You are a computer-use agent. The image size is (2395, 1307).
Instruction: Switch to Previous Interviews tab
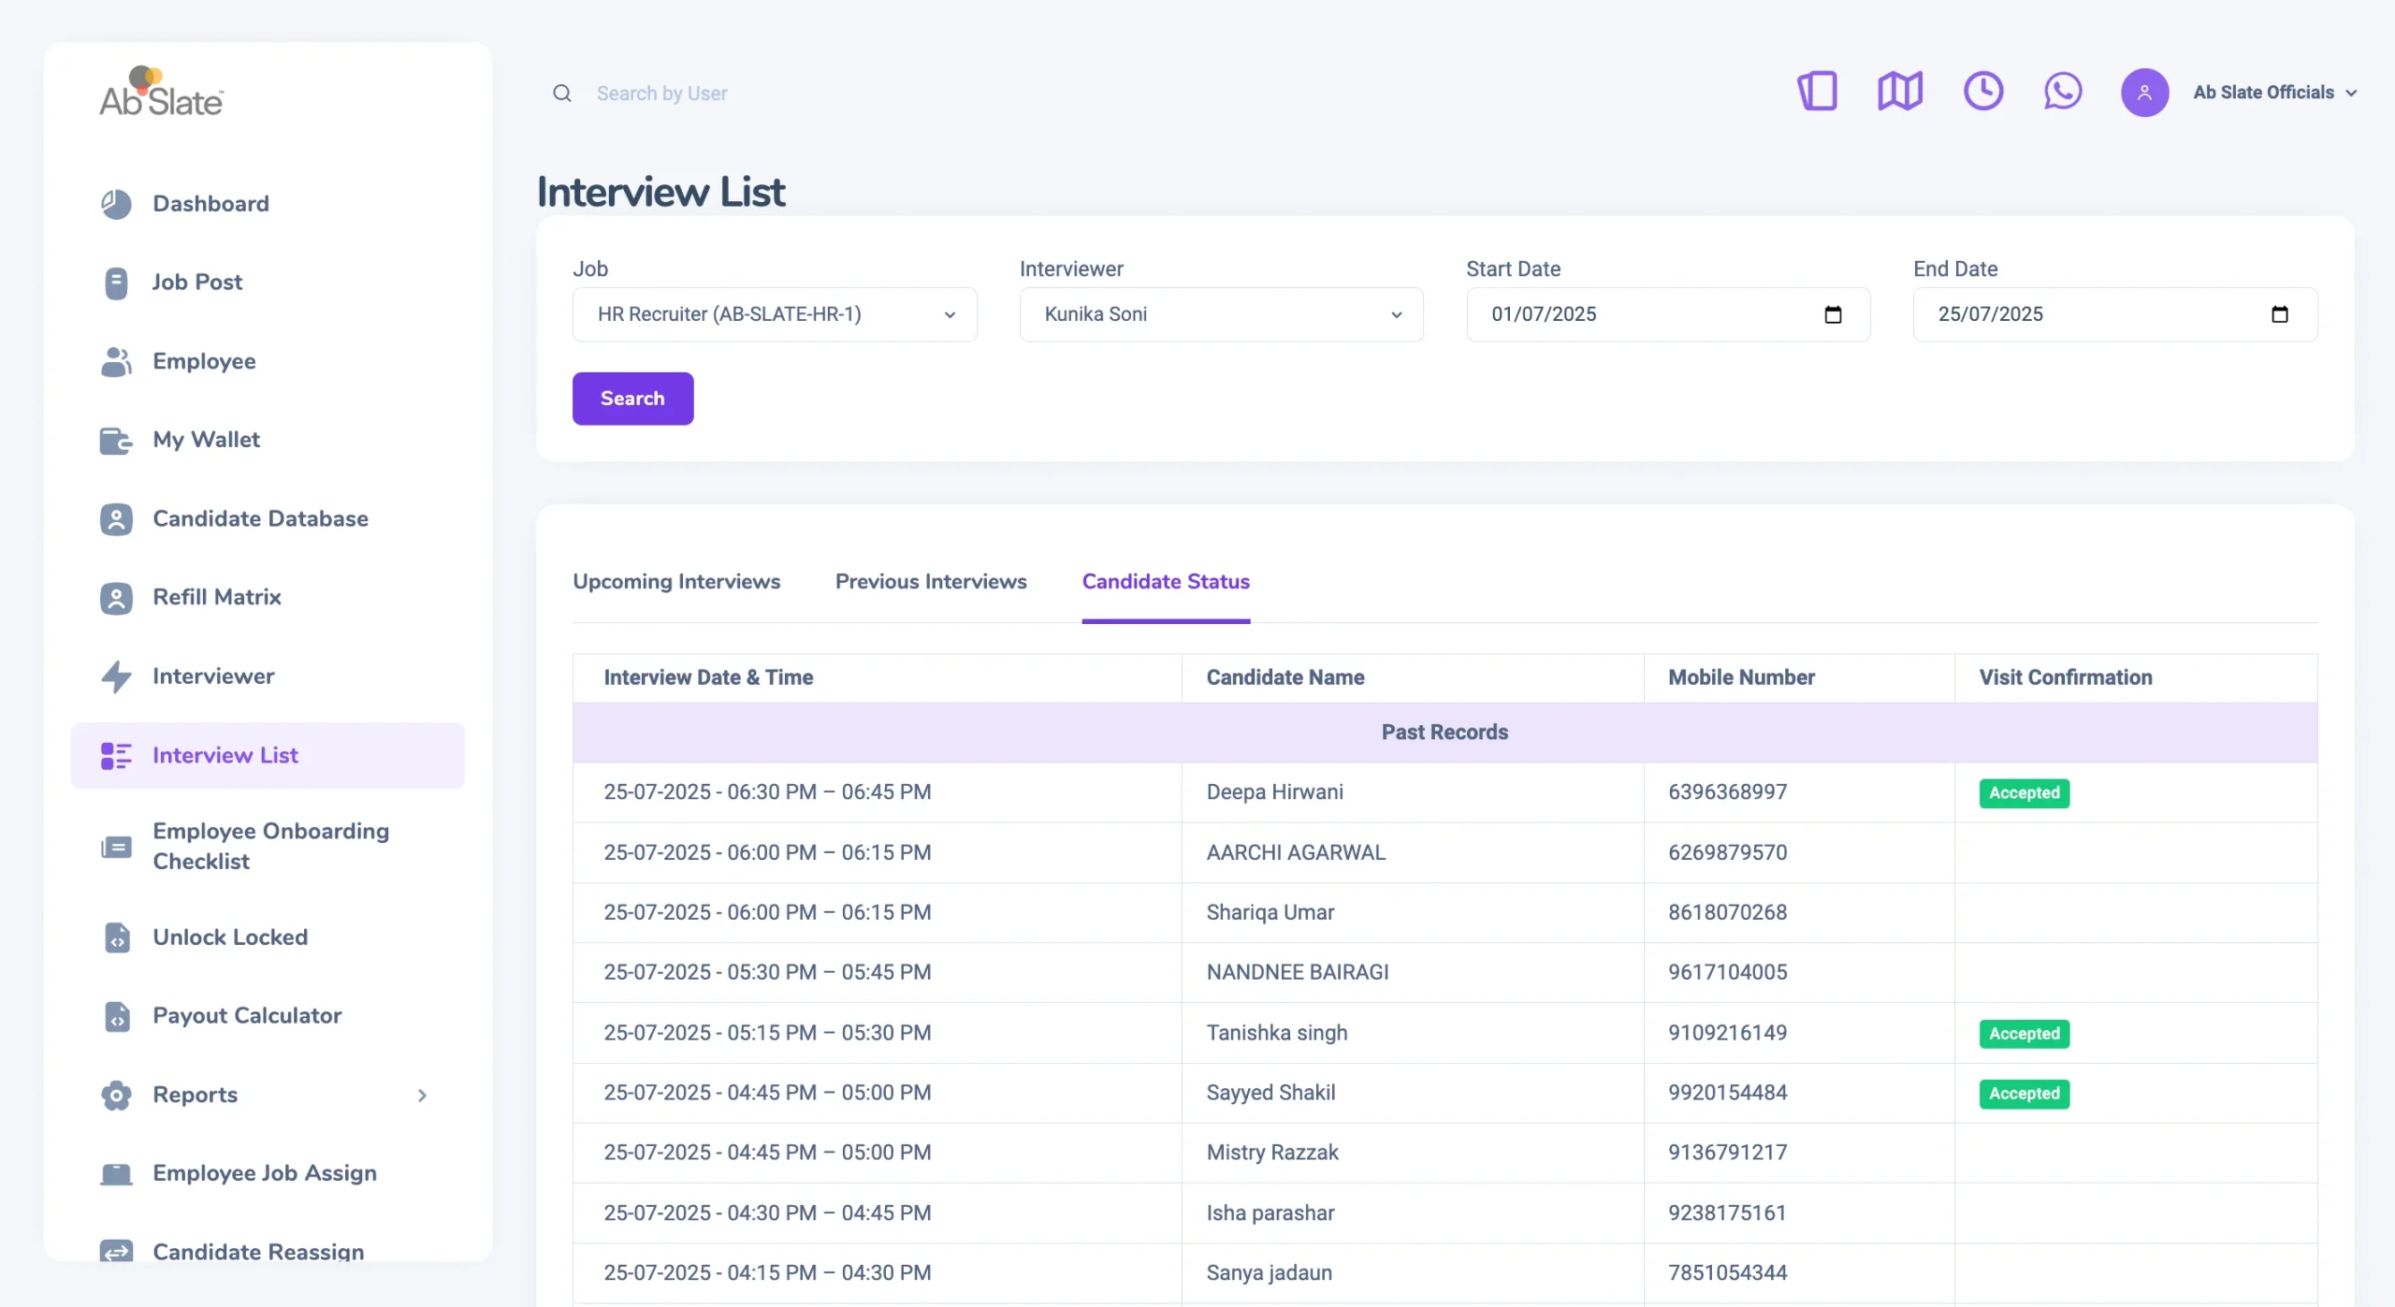point(930,581)
